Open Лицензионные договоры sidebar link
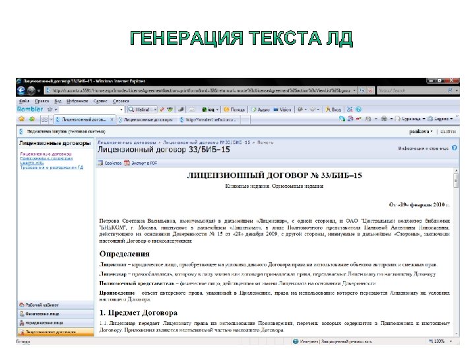 [x=46, y=154]
